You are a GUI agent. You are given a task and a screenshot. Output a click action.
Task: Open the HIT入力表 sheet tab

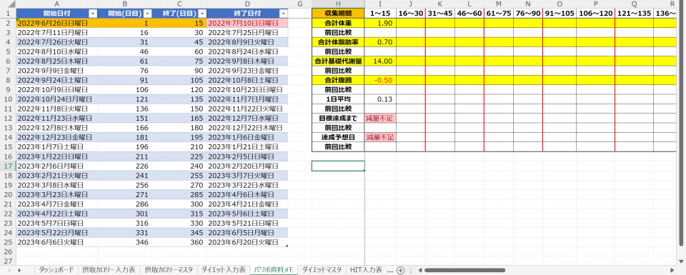click(366, 270)
